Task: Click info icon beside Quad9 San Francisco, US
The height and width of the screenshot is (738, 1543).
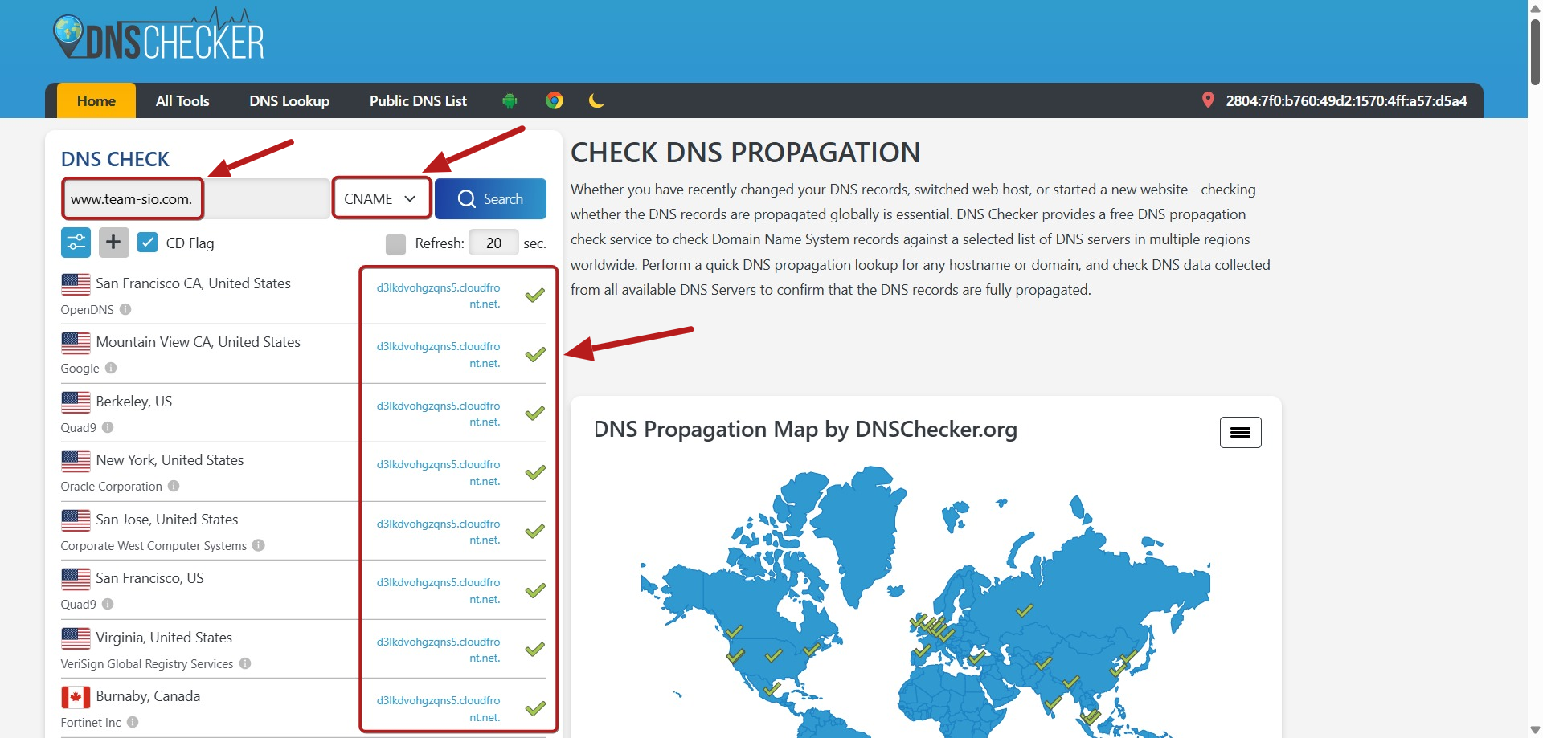Action: 108,604
